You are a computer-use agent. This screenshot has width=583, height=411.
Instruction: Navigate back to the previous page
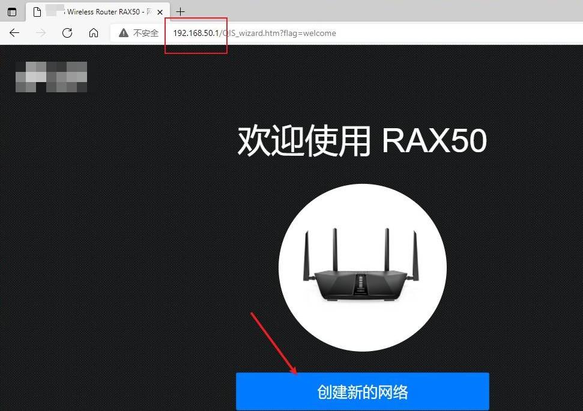pos(14,33)
